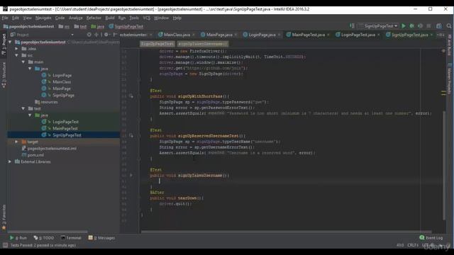Image resolution: width=454 pixels, height=255 pixels.
Task: Open SignUpPageTest run configuration dropdown
Action: (378, 26)
